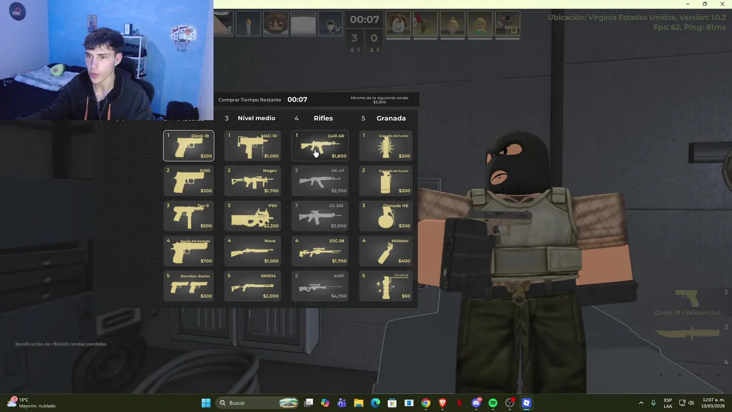The height and width of the screenshot is (412, 732).
Task: Purchase the Negev machine gun
Action: (x=252, y=181)
